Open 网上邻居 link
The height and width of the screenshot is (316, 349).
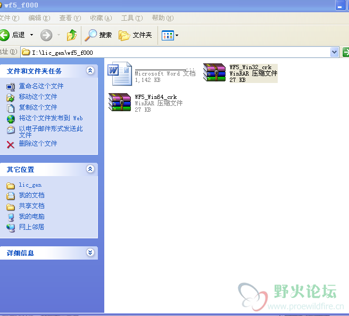(x=31, y=227)
